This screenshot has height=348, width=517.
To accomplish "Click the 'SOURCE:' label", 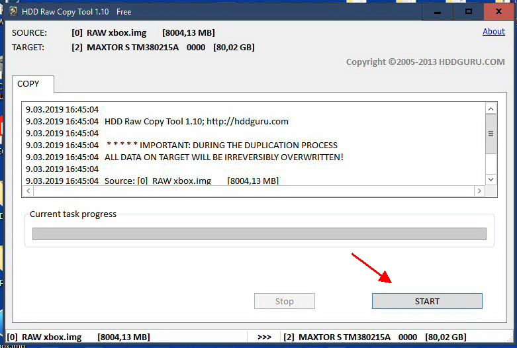I will (x=29, y=33).
